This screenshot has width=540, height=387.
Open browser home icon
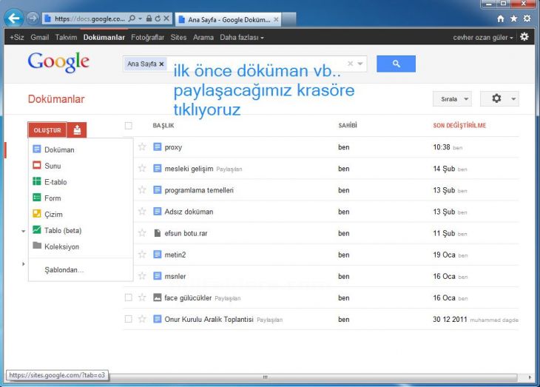coord(501,18)
